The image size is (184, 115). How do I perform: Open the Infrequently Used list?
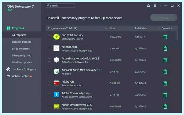tap(22, 56)
